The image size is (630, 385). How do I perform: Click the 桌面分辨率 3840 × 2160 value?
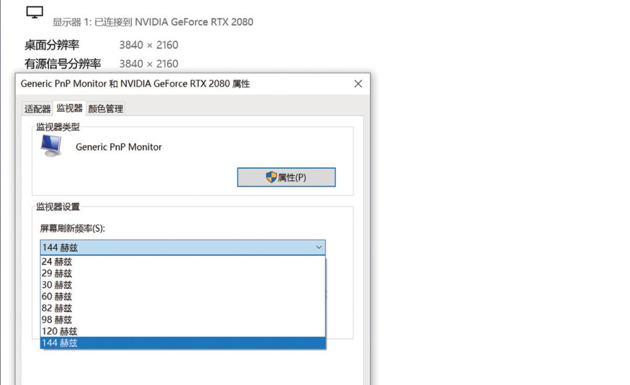[x=149, y=45]
